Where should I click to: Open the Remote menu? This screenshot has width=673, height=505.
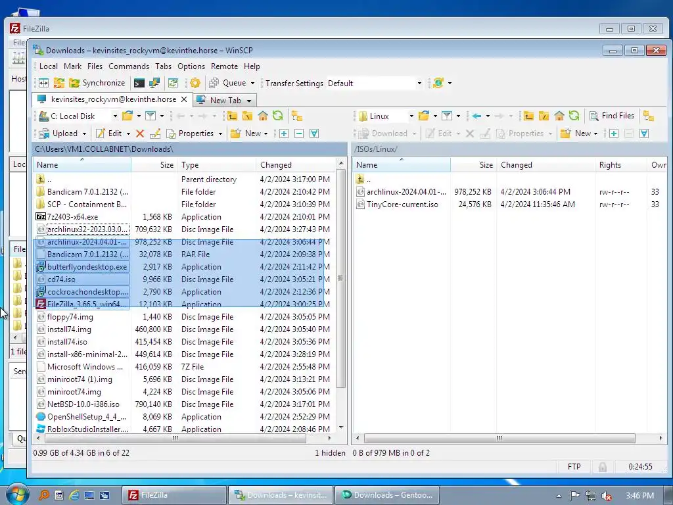224,66
